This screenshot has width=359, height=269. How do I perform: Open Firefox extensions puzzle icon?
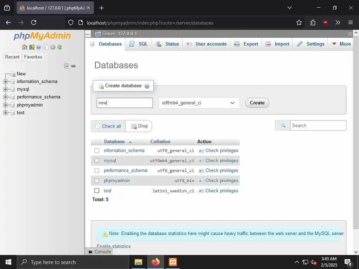pos(313,22)
